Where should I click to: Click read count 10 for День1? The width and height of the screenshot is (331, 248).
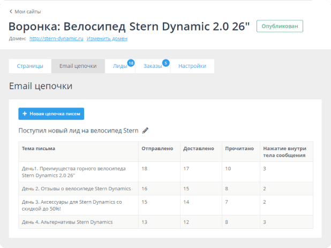click(228, 168)
